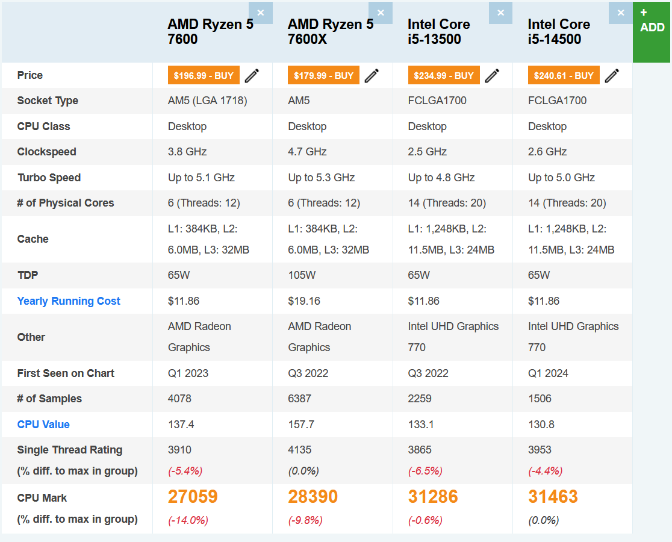Click single thread rating 3865
This screenshot has height=542, width=672.
(420, 450)
